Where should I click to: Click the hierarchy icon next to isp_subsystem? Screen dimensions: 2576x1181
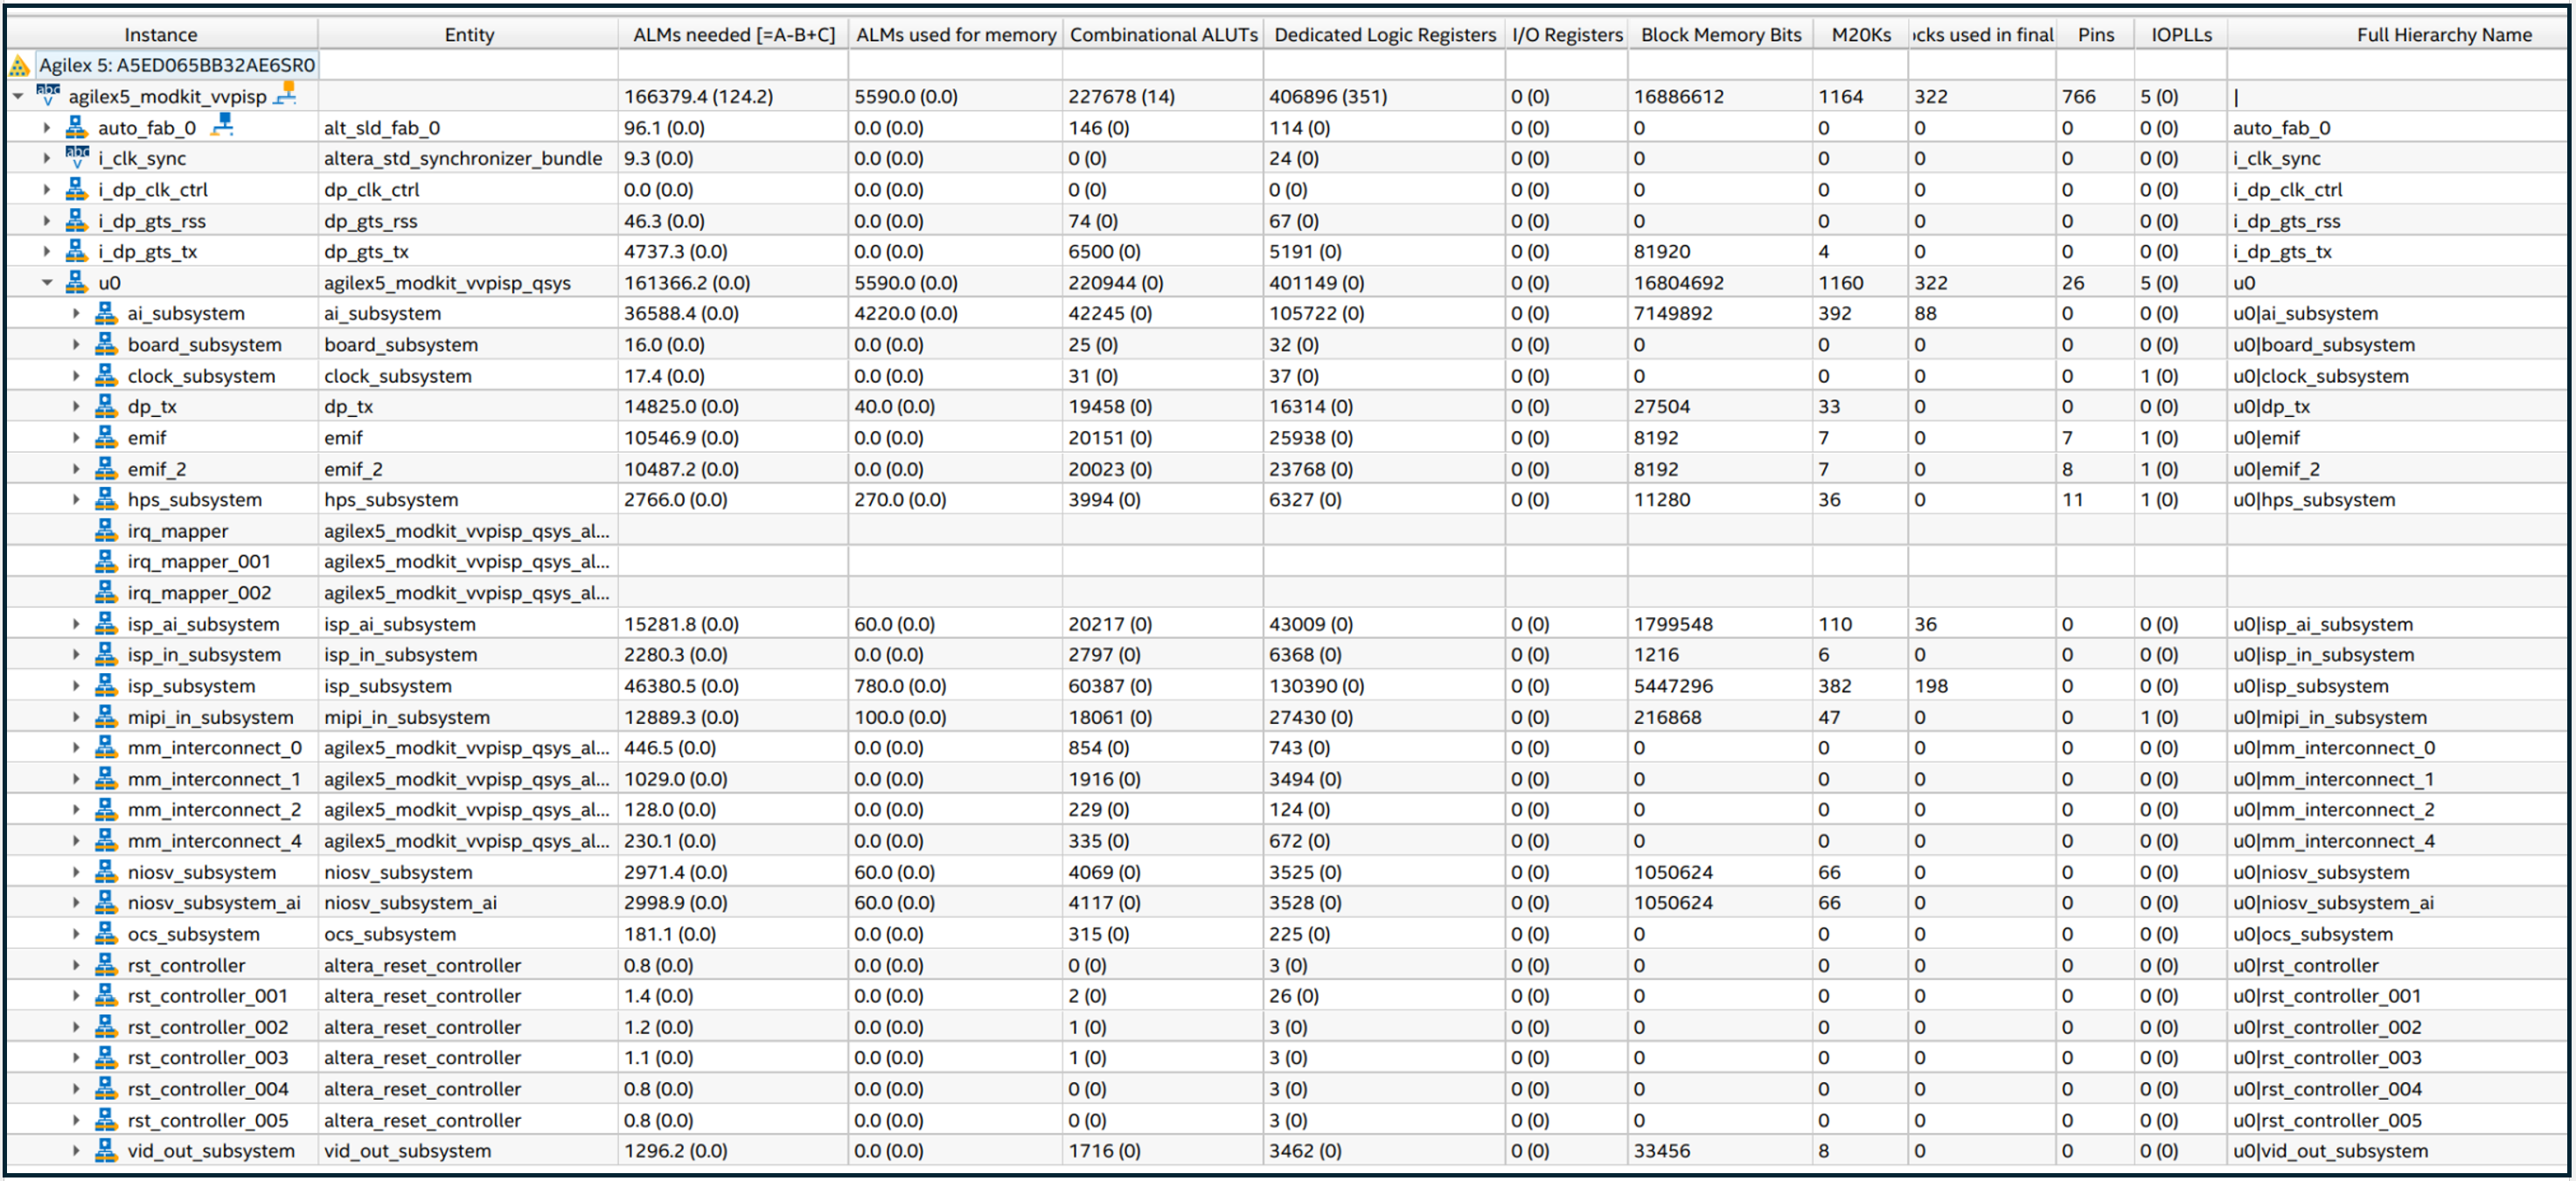pos(106,686)
